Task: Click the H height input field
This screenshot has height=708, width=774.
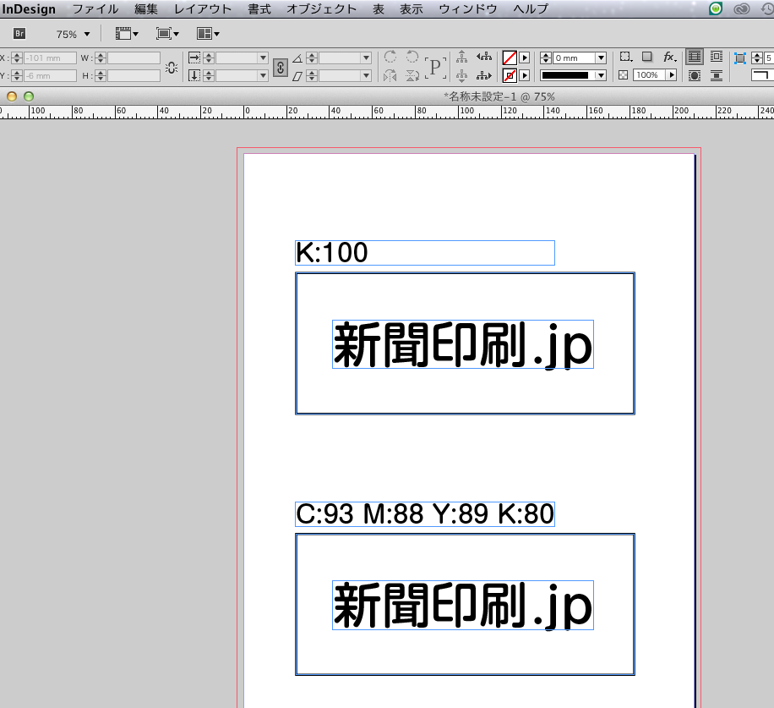Action: point(134,75)
